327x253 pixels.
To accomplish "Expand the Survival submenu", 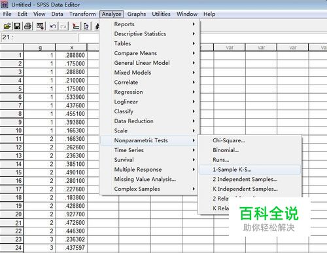I will (149, 160).
